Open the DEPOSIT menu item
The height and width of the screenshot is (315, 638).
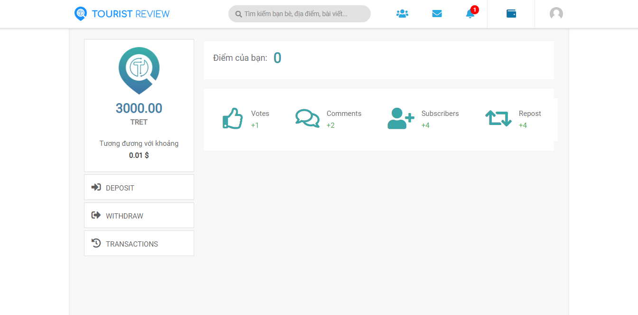(139, 187)
